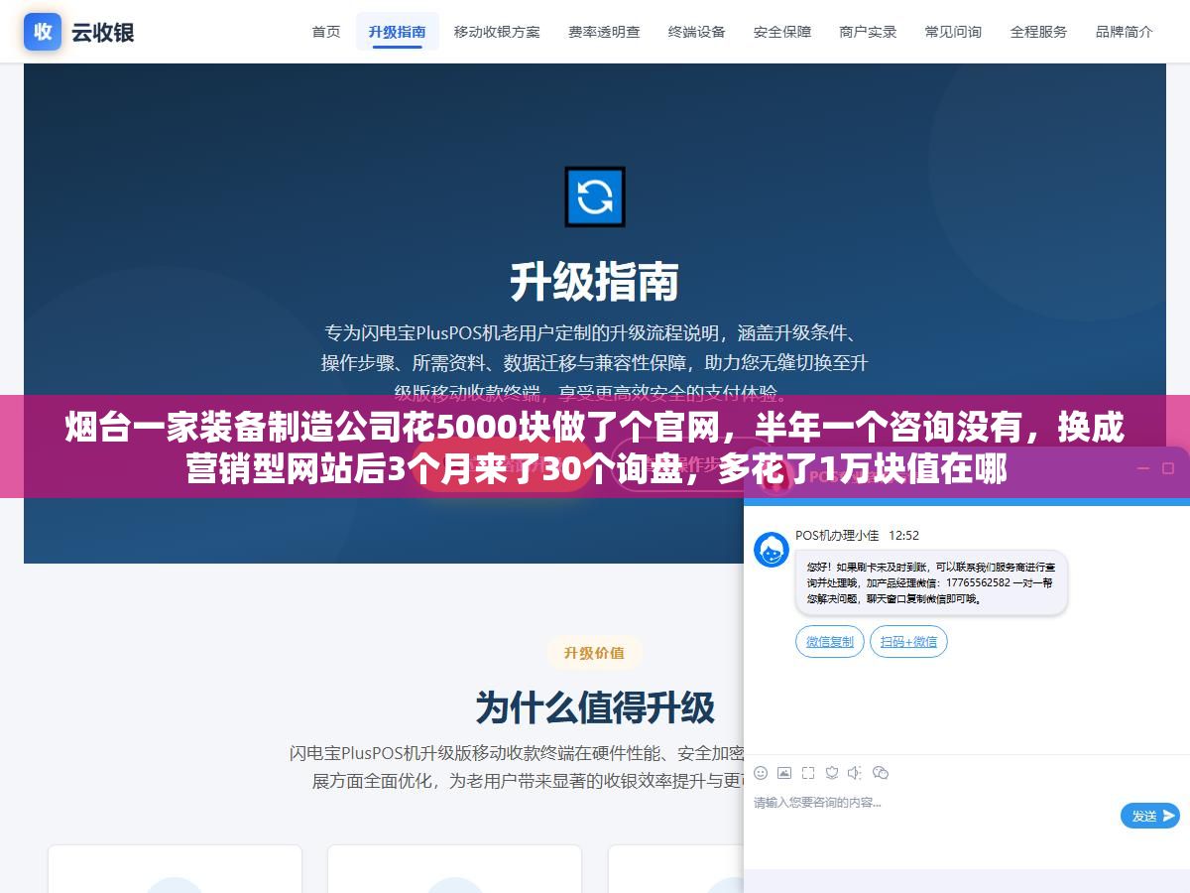Click the 云收银 brand name text
This screenshot has width=1190, height=893.
102,32
